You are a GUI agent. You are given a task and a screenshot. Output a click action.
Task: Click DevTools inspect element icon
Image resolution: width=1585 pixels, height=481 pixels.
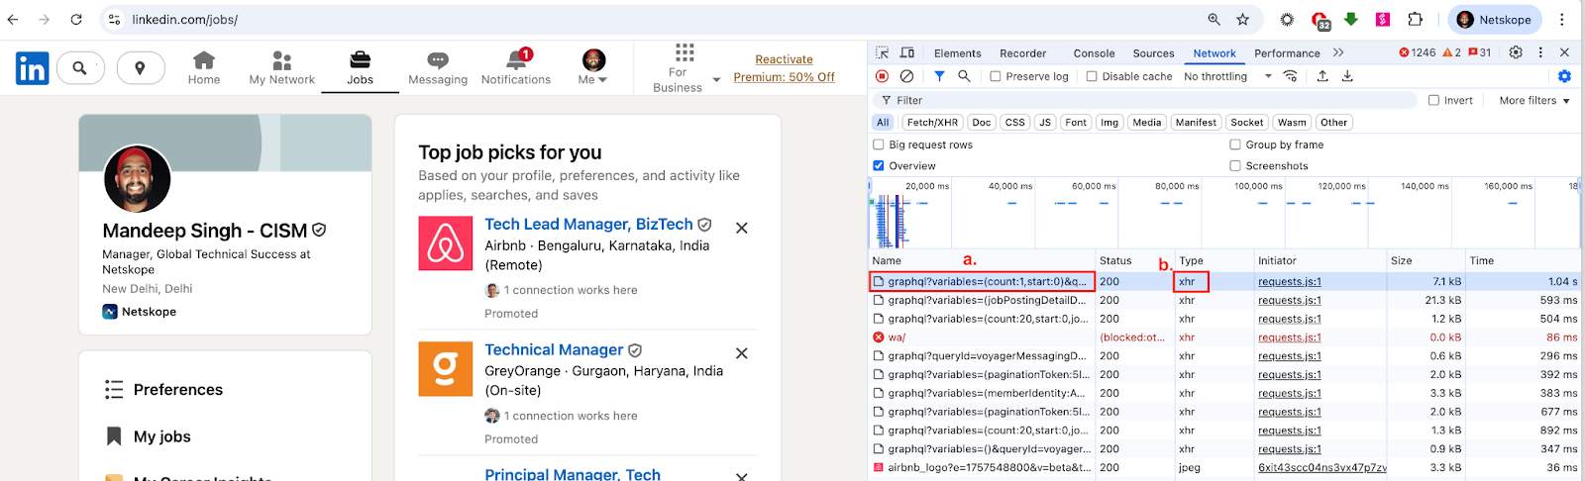[882, 52]
